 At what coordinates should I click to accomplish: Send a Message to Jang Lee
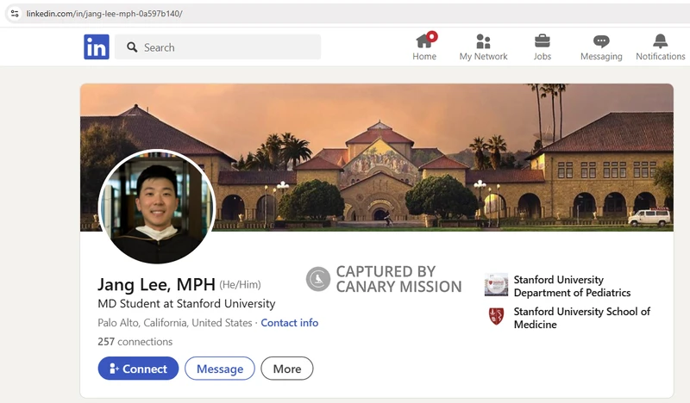click(220, 369)
